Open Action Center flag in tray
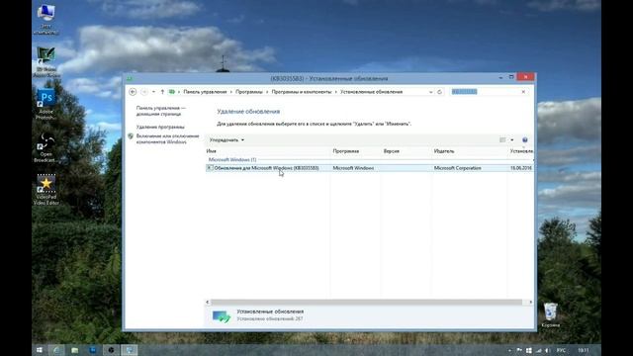The height and width of the screenshot is (356, 633). point(519,350)
